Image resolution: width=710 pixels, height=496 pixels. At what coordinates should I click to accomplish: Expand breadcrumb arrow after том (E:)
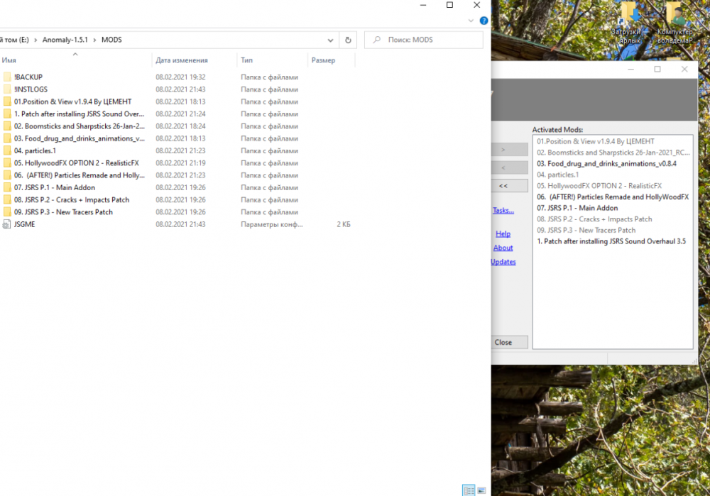point(35,40)
